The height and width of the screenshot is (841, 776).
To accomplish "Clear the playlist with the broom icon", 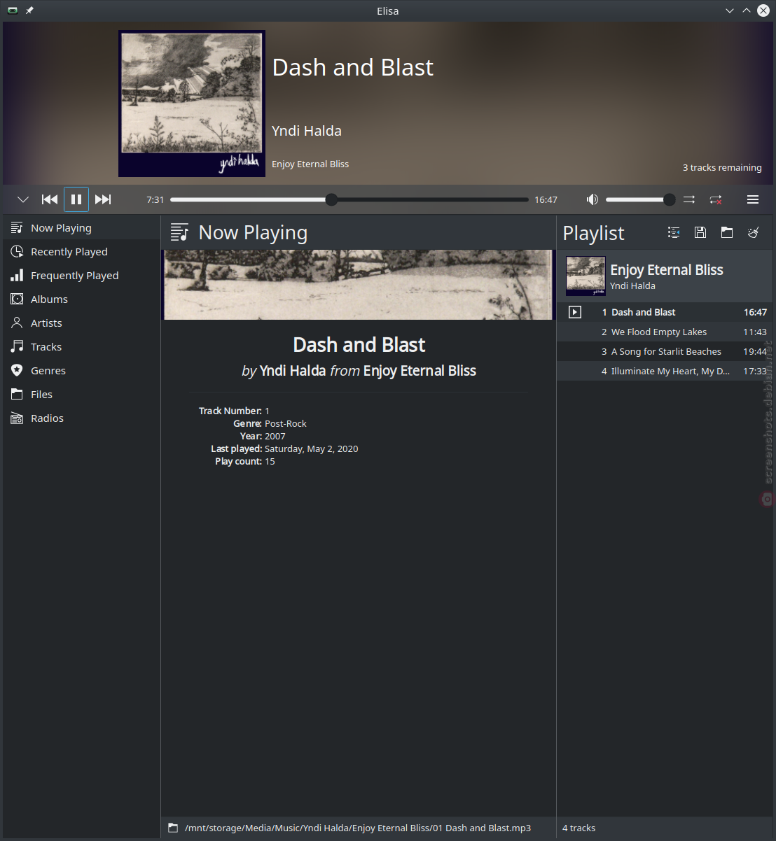I will (x=754, y=232).
